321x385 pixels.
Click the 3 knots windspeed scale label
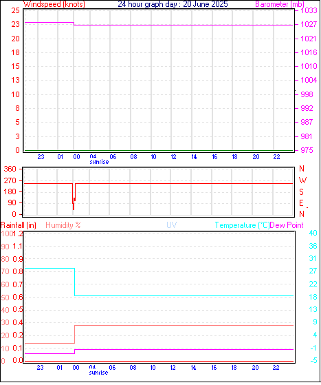coord(17,136)
